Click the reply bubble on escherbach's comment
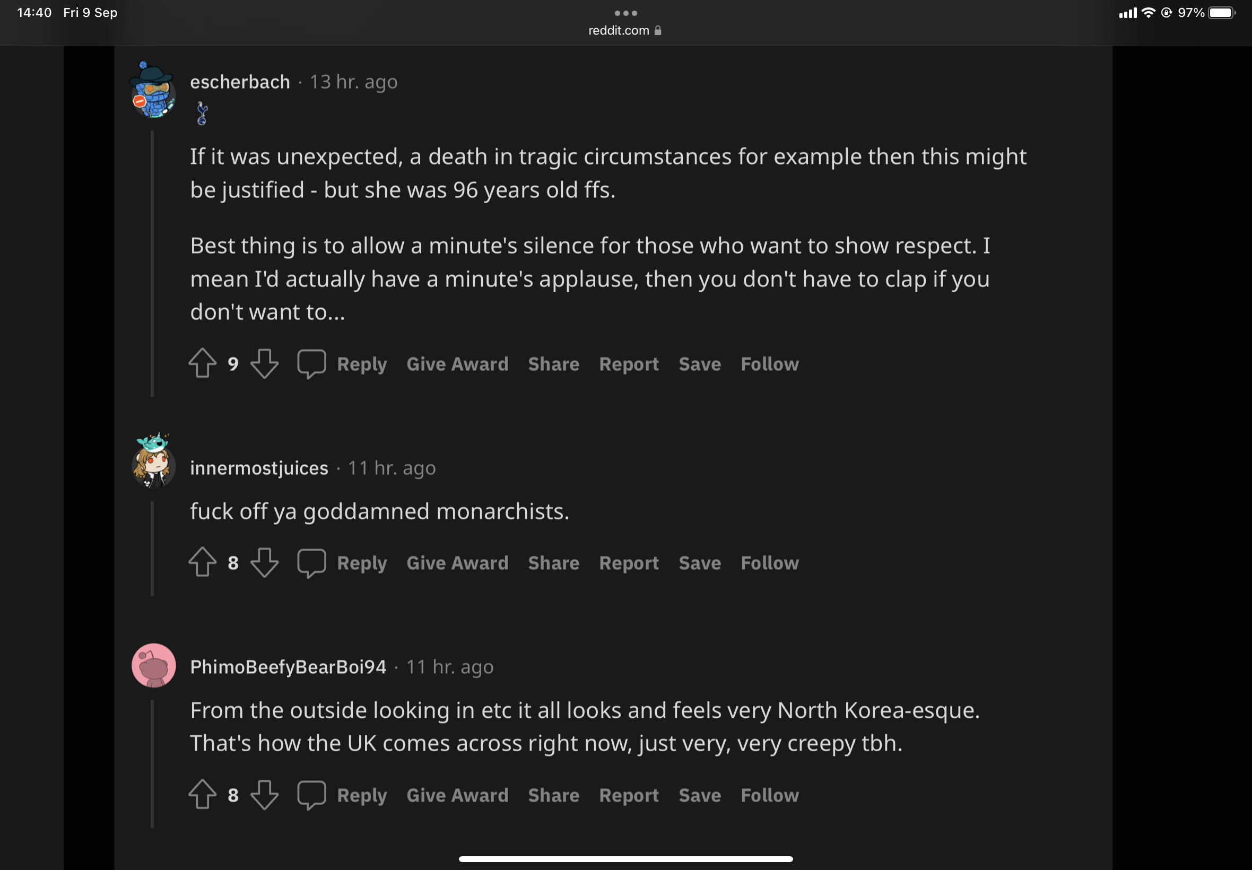This screenshot has width=1252, height=870. [x=311, y=363]
